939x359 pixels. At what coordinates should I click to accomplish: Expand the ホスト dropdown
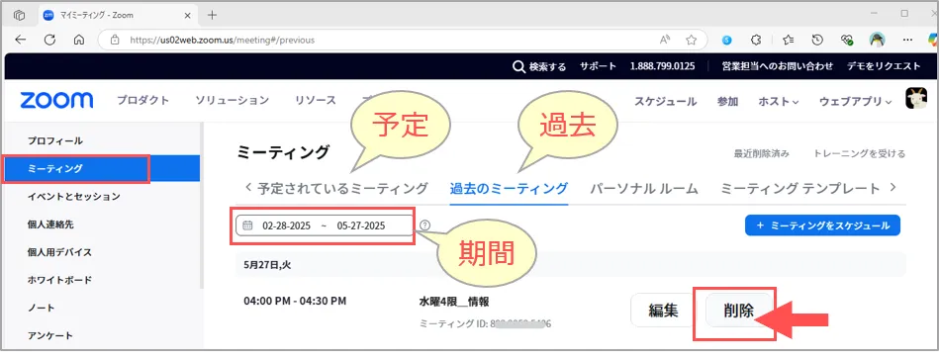[x=779, y=102]
